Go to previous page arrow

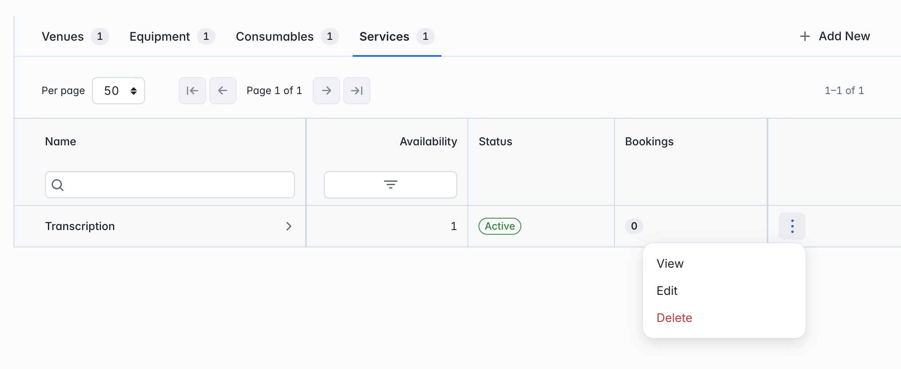coord(223,91)
